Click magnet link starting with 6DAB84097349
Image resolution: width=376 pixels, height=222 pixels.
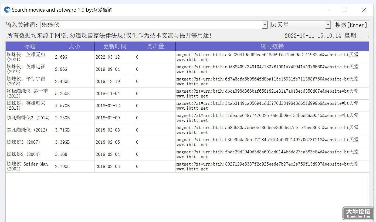272,69
